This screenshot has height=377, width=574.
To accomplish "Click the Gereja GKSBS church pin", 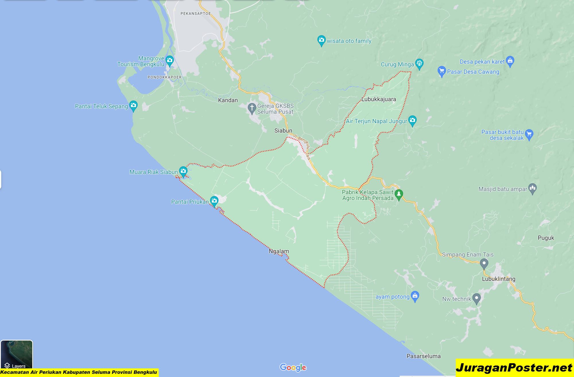I will pyautogui.click(x=252, y=108).
